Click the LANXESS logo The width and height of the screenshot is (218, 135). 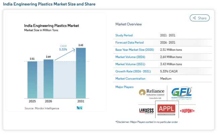tap(147, 111)
